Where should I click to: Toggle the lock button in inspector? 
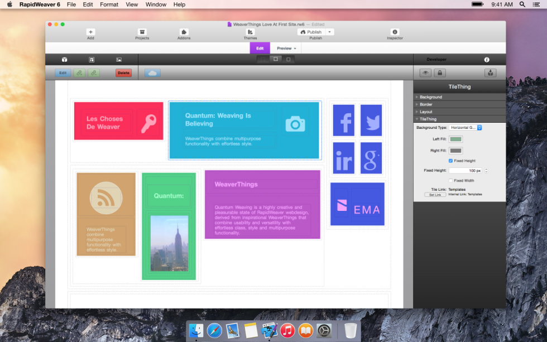pos(440,73)
